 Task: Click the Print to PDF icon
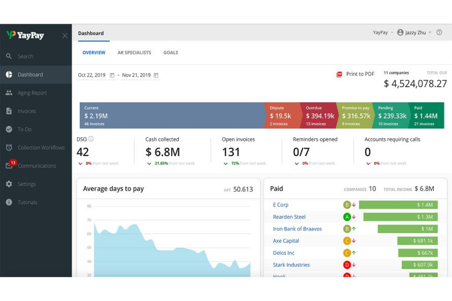(x=339, y=74)
